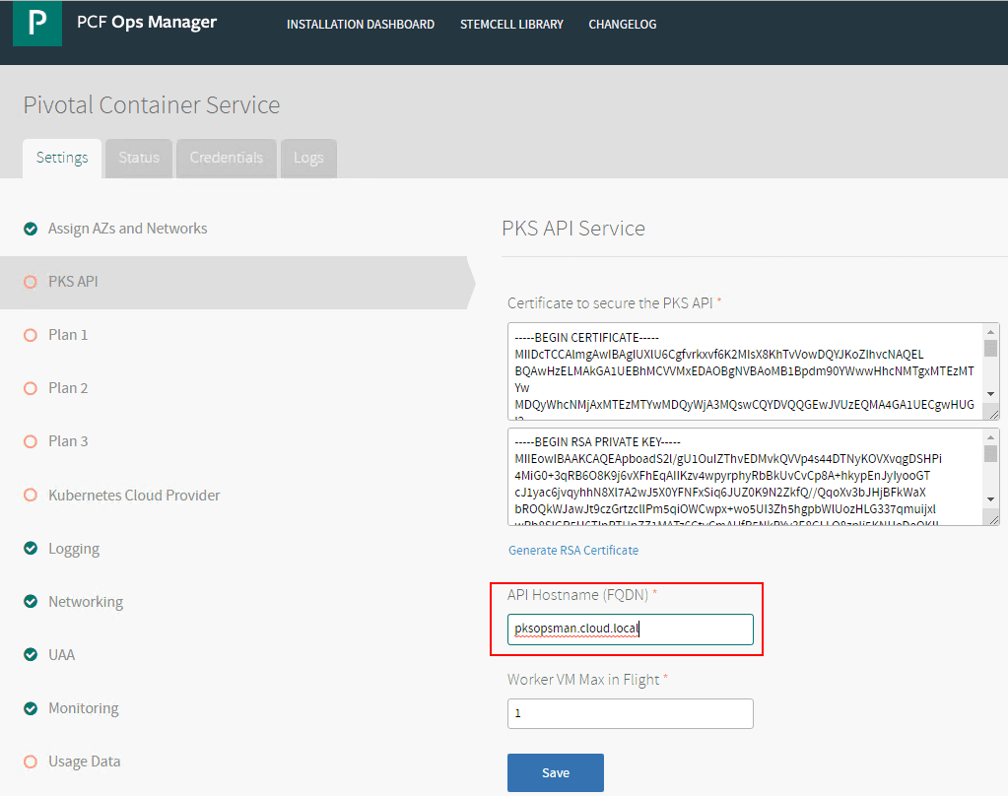Click into the Worker VM Max in Flight field
1008x796 pixels.
pyautogui.click(x=630, y=713)
